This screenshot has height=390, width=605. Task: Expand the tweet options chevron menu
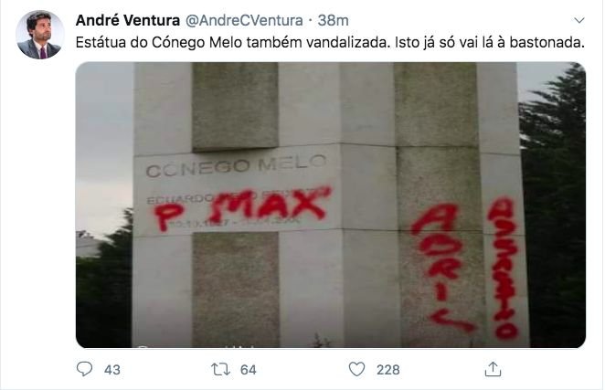579,20
